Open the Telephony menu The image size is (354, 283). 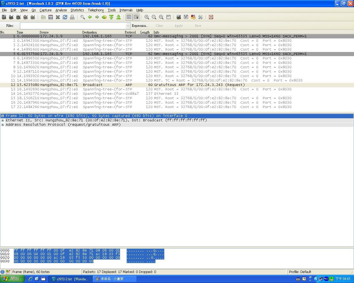tap(96, 10)
